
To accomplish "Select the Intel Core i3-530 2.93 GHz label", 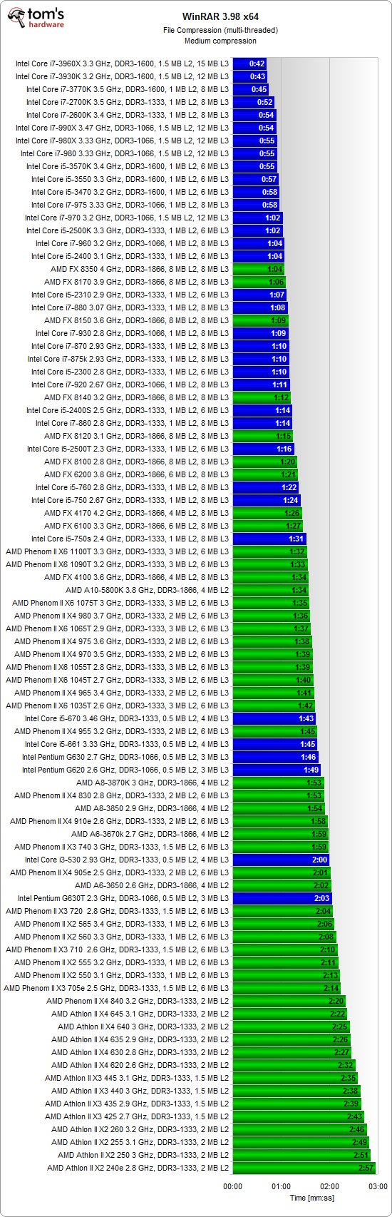I will [127, 860].
